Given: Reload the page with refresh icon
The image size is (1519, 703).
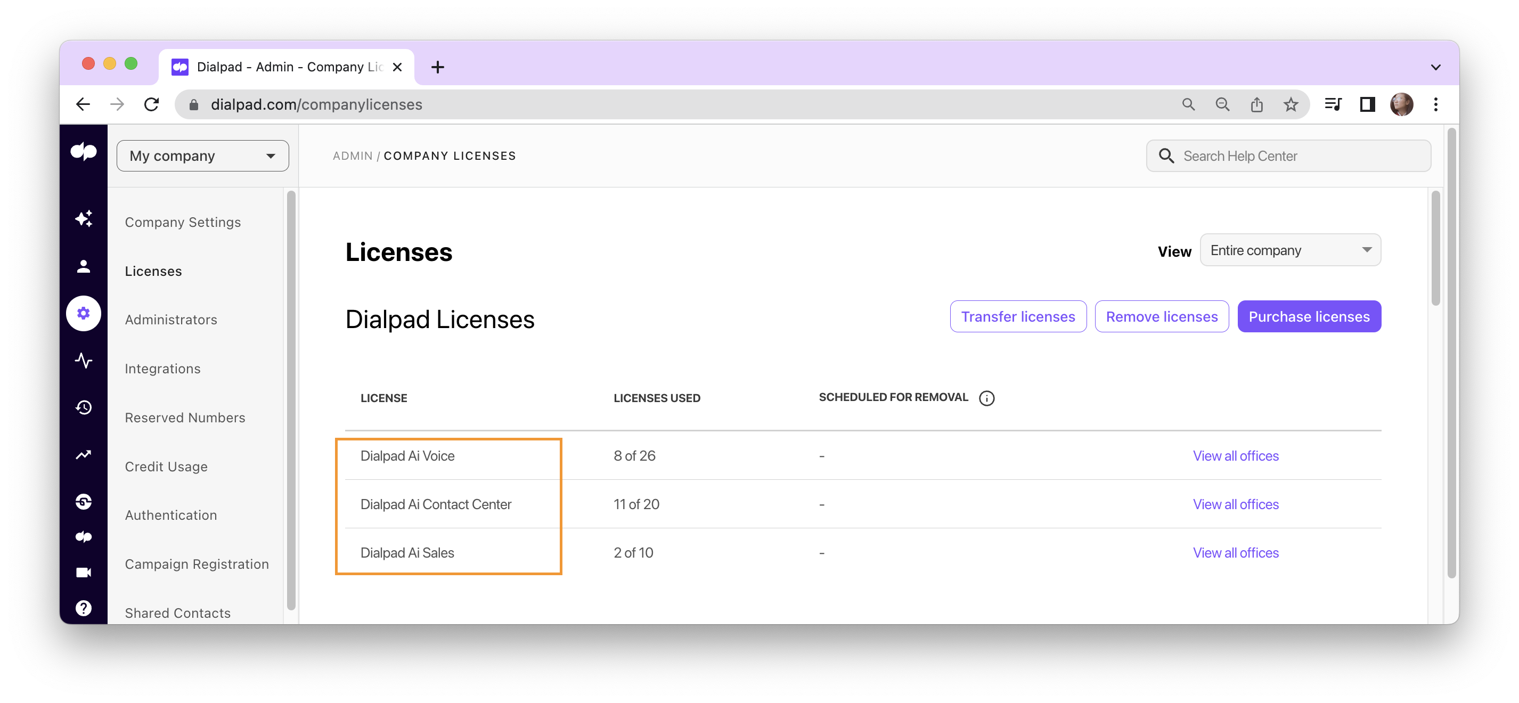Looking at the screenshot, I should 152,104.
